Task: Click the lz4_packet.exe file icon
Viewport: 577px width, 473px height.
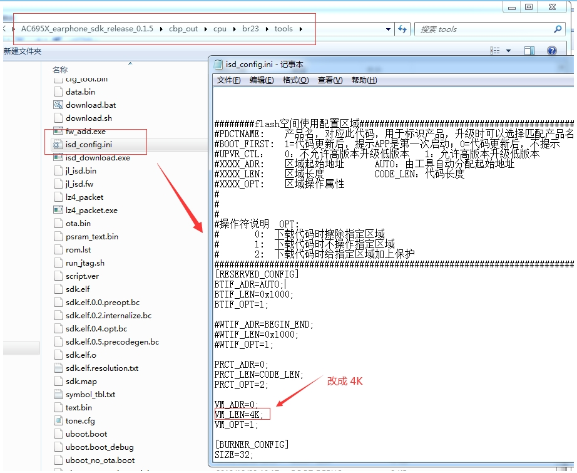Action: (58, 211)
